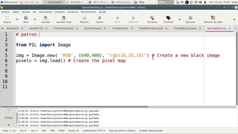Expand the toolbar overflow arrow at far right
The width and height of the screenshot is (238, 134).
point(234,20)
